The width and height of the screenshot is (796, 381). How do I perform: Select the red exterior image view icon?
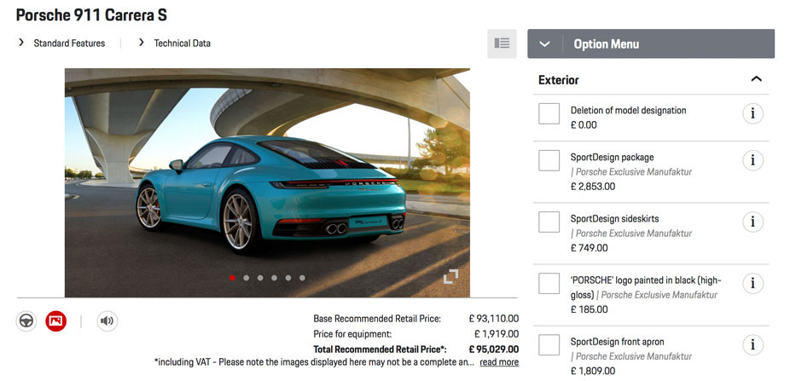coord(55,321)
